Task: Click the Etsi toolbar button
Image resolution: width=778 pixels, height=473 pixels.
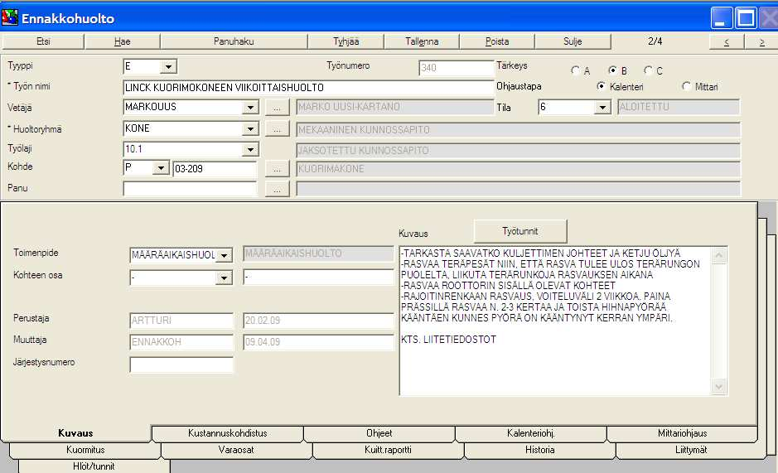Action: pos(43,41)
